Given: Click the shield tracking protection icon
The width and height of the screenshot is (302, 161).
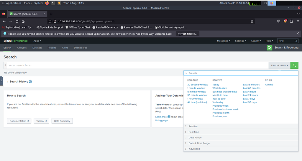Looking at the screenshot, I should (x=50, y=21).
